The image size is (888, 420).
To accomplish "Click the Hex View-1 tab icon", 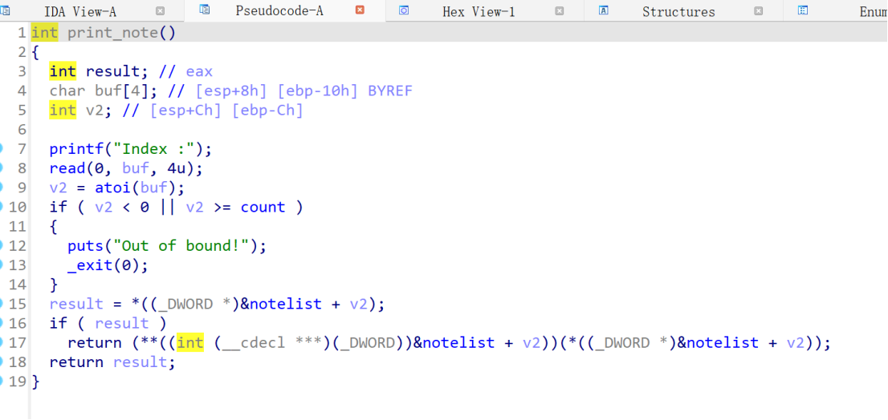I will click(x=404, y=10).
